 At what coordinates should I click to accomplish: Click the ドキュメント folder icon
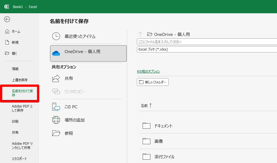(x=147, y=126)
